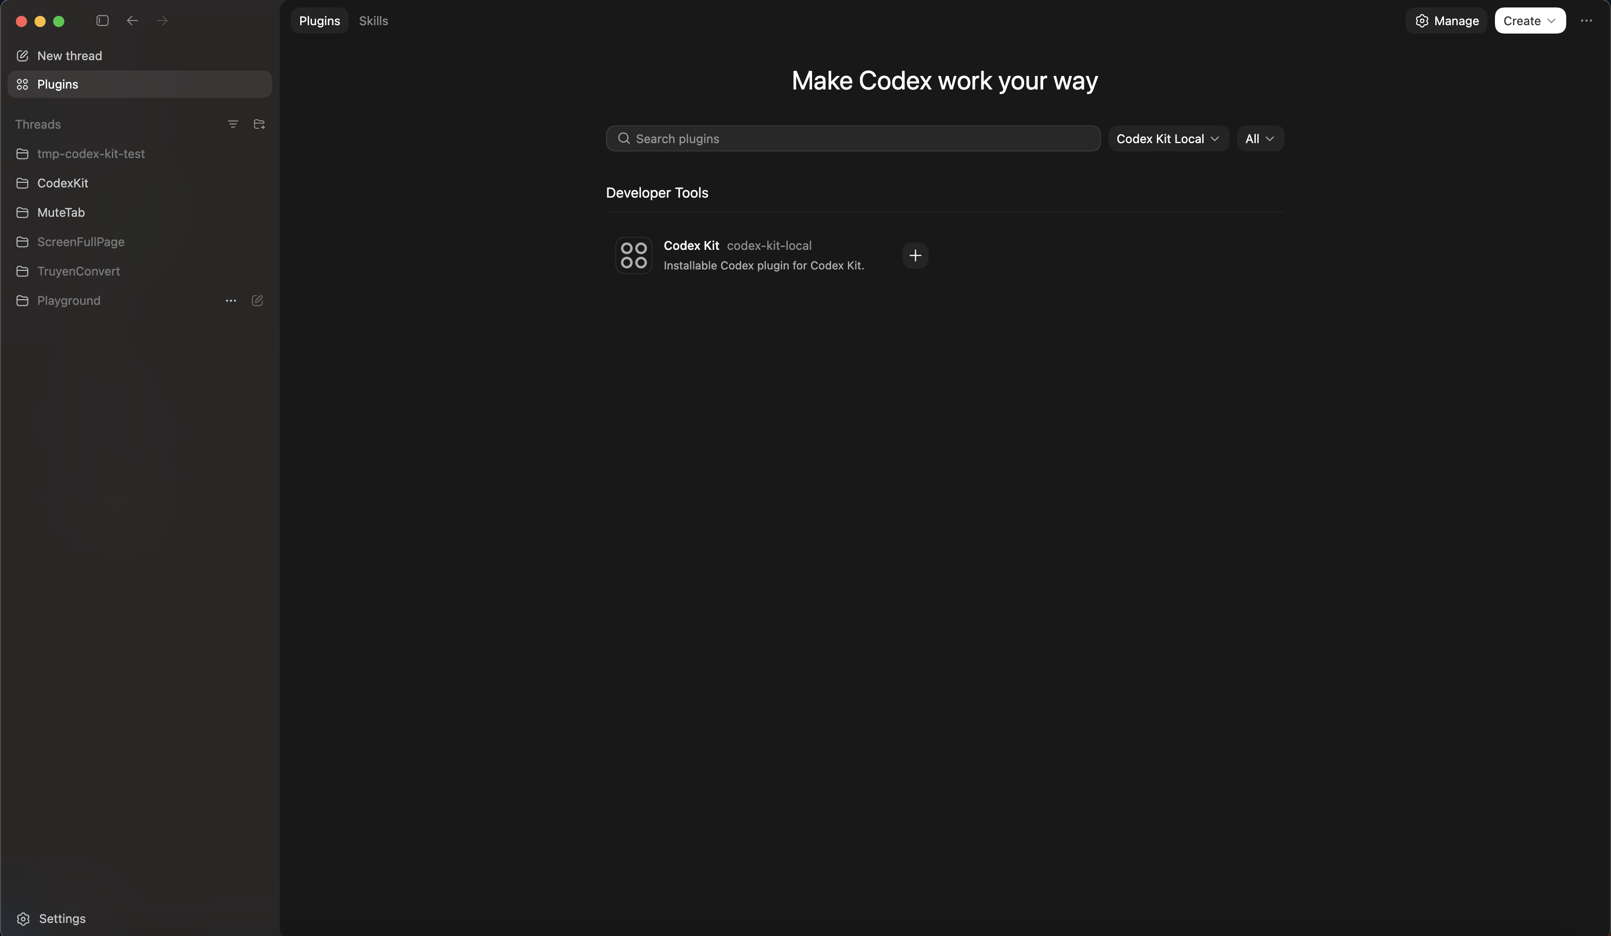Image resolution: width=1611 pixels, height=936 pixels.
Task: Switch to the Skills tab
Action: [373, 21]
